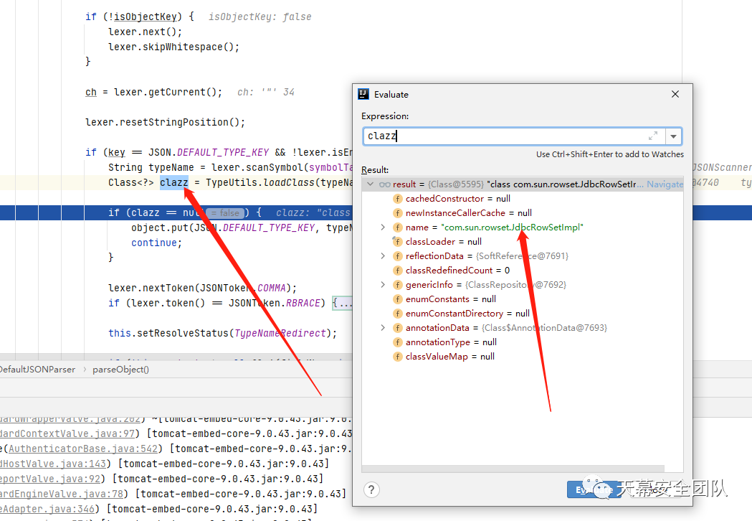
Task: Click the field icon next to classLoader
Action: tap(397, 242)
